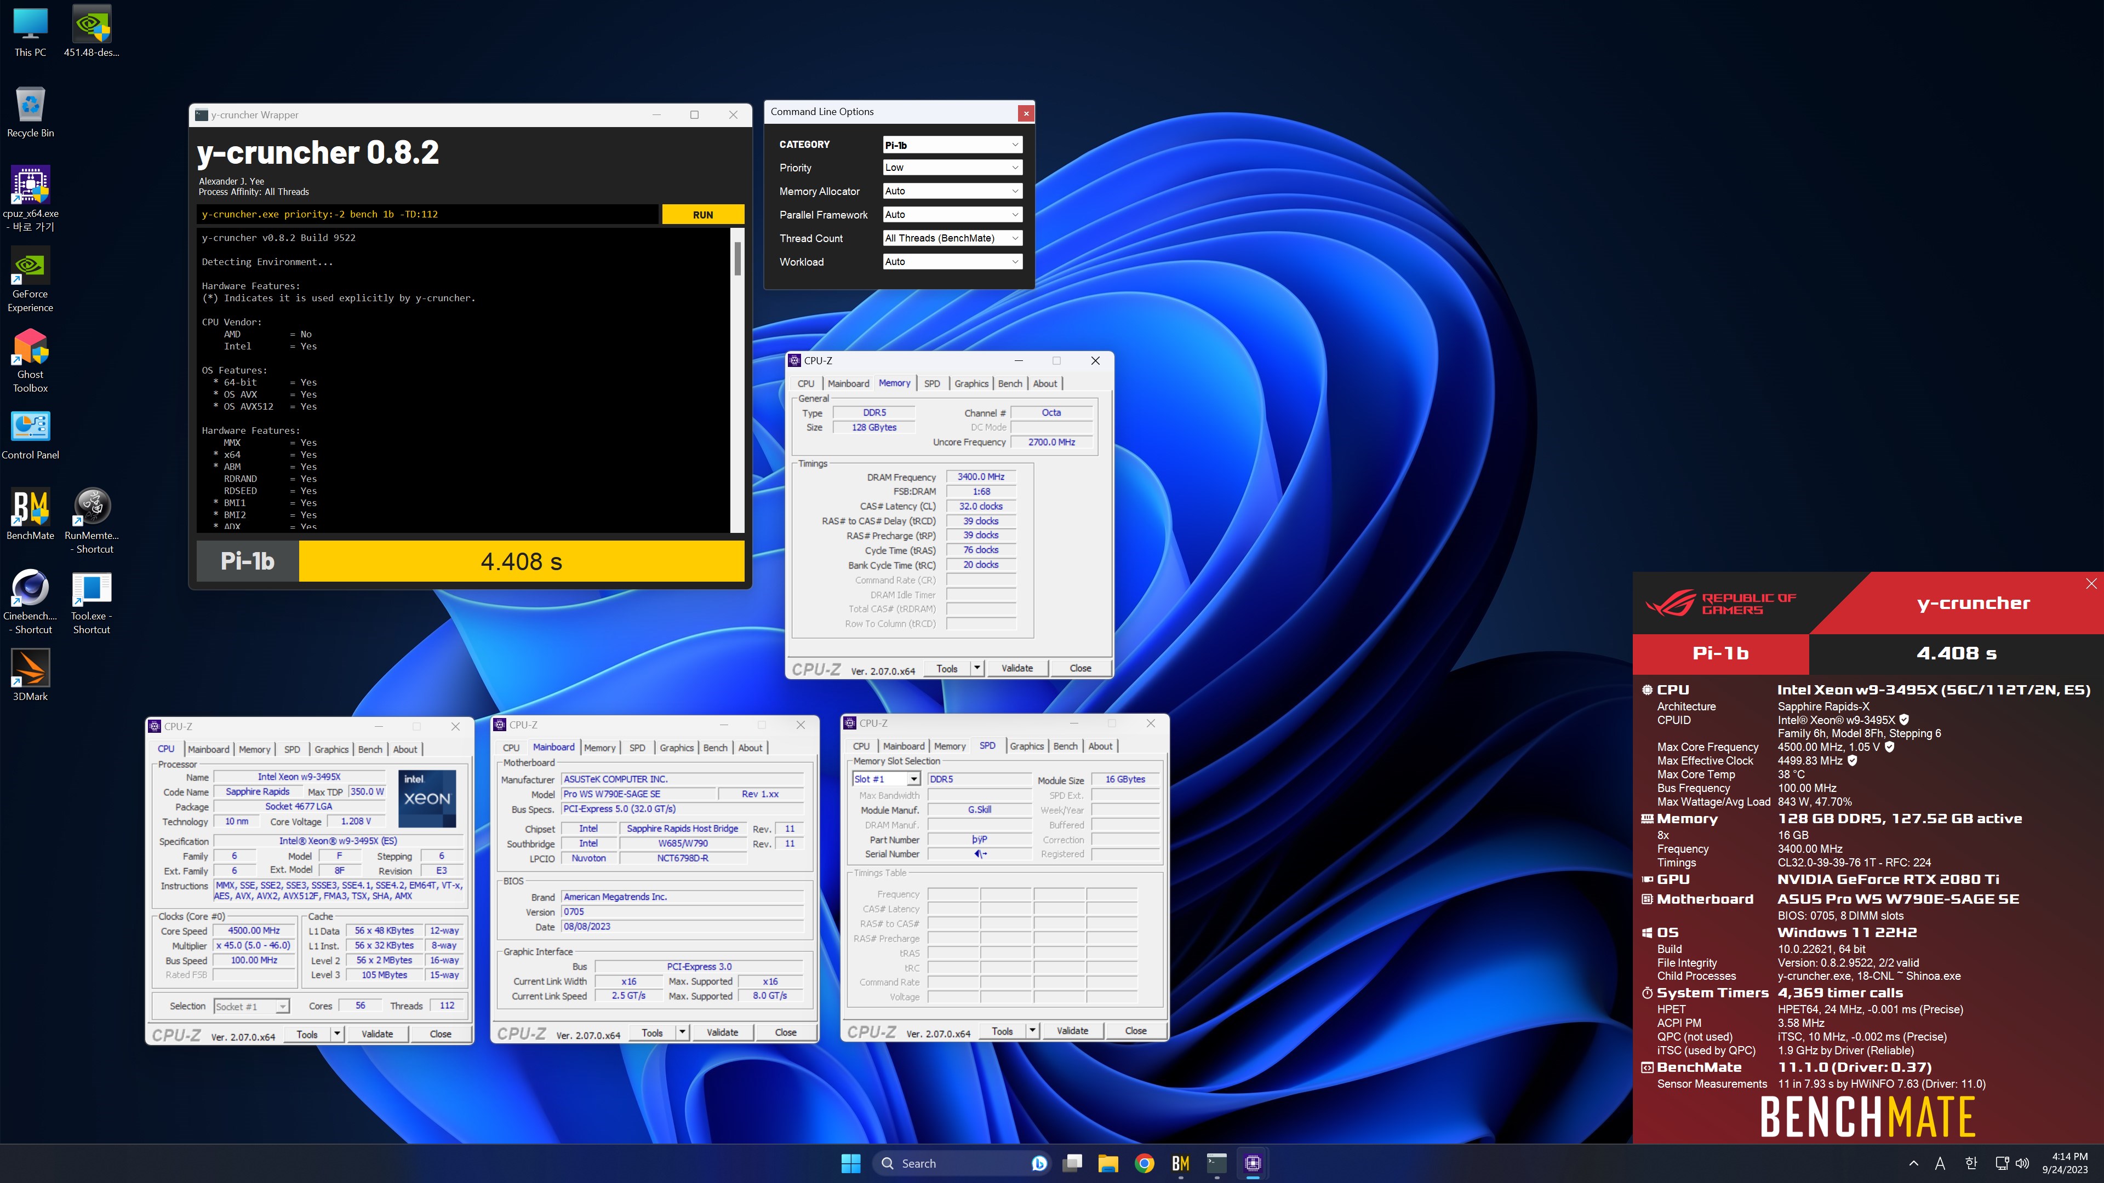The height and width of the screenshot is (1183, 2104).
Task: Open the clock and date in taskbar
Action: tap(2065, 1163)
